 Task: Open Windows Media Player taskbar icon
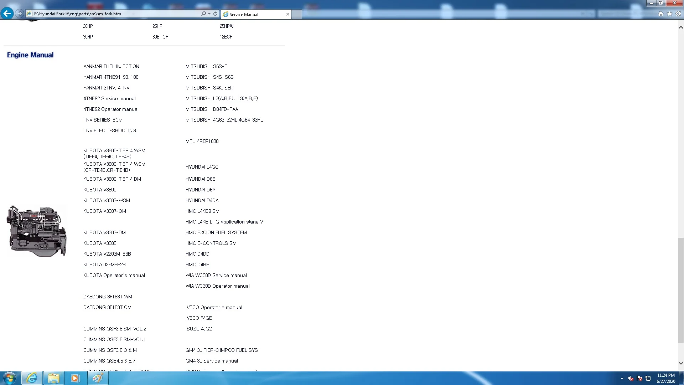75,378
